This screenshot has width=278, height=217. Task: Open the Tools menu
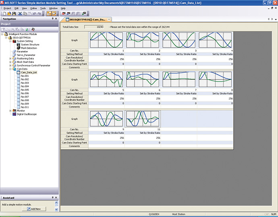click(x=43, y=8)
